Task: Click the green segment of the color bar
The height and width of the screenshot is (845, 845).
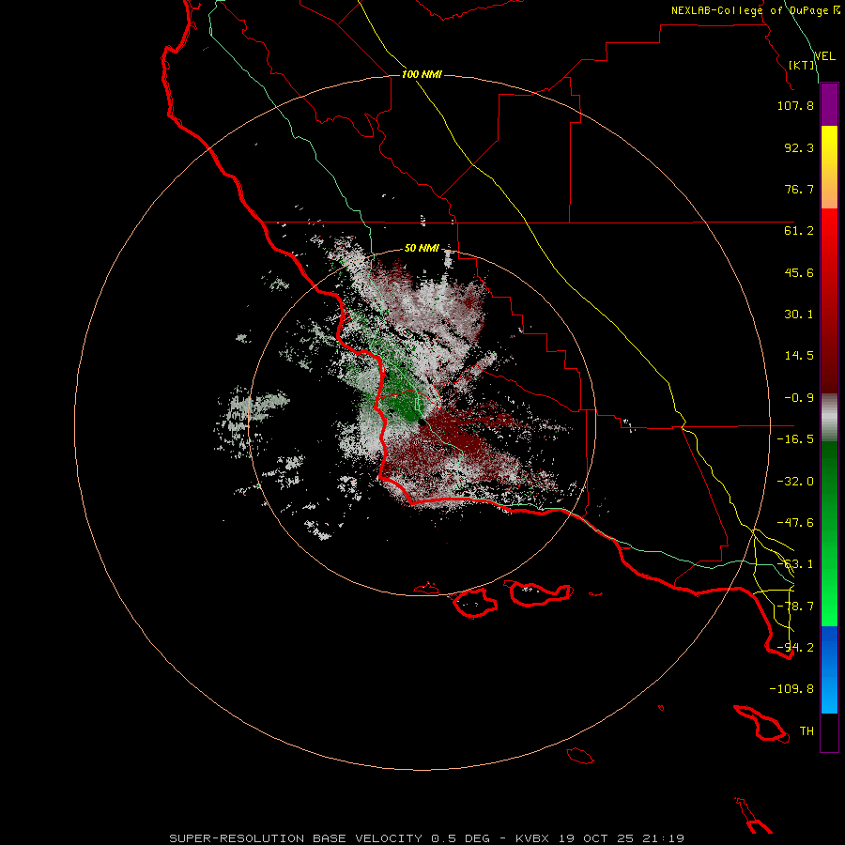Action: click(x=829, y=533)
